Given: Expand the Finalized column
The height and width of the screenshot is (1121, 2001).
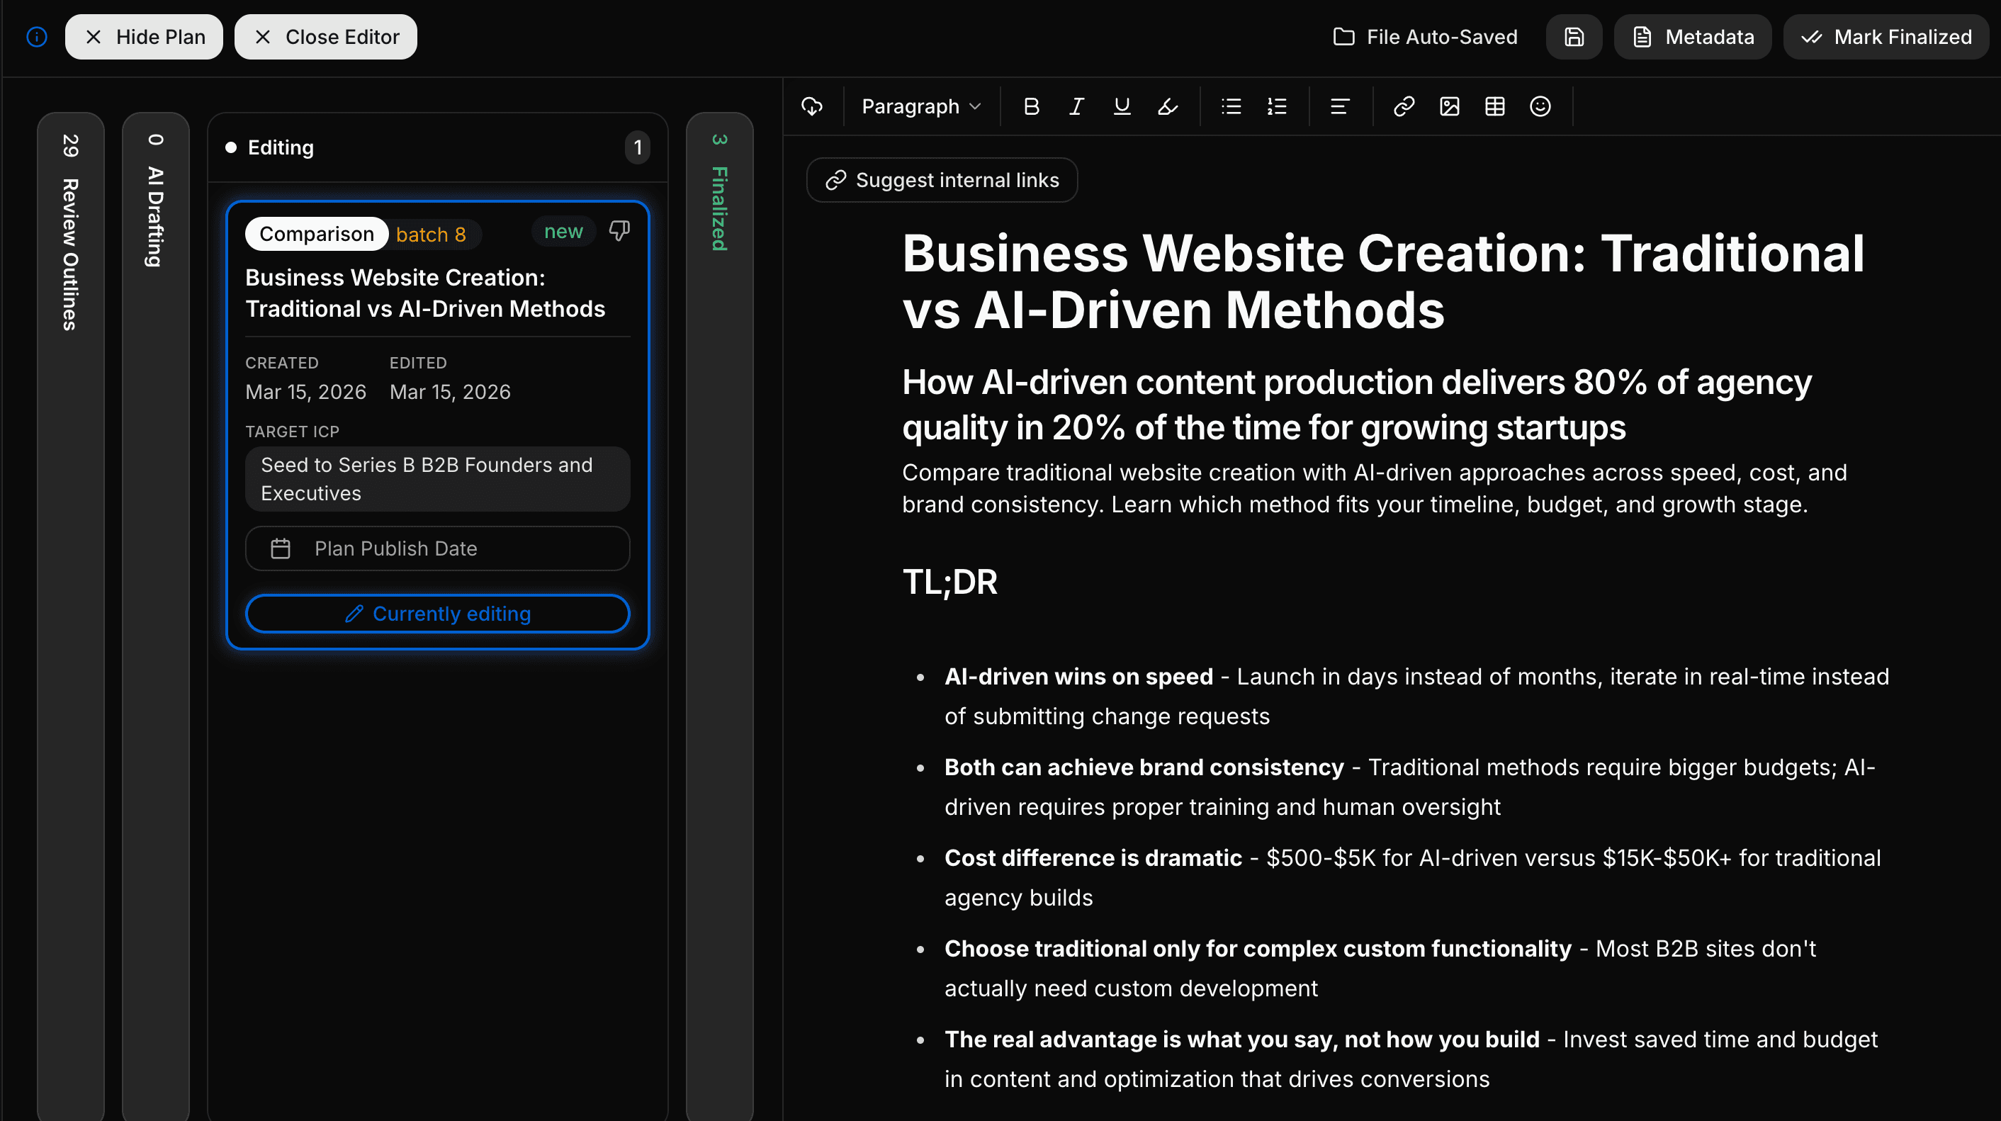Looking at the screenshot, I should pyautogui.click(x=719, y=194).
